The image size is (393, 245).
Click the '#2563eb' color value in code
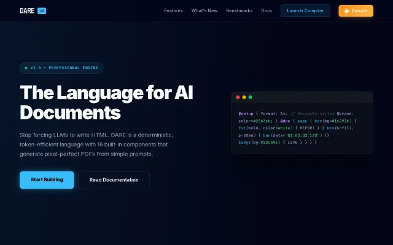[x=262, y=121]
